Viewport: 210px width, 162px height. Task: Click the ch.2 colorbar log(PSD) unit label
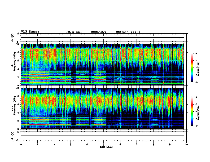pyautogui.click(x=199, y=112)
